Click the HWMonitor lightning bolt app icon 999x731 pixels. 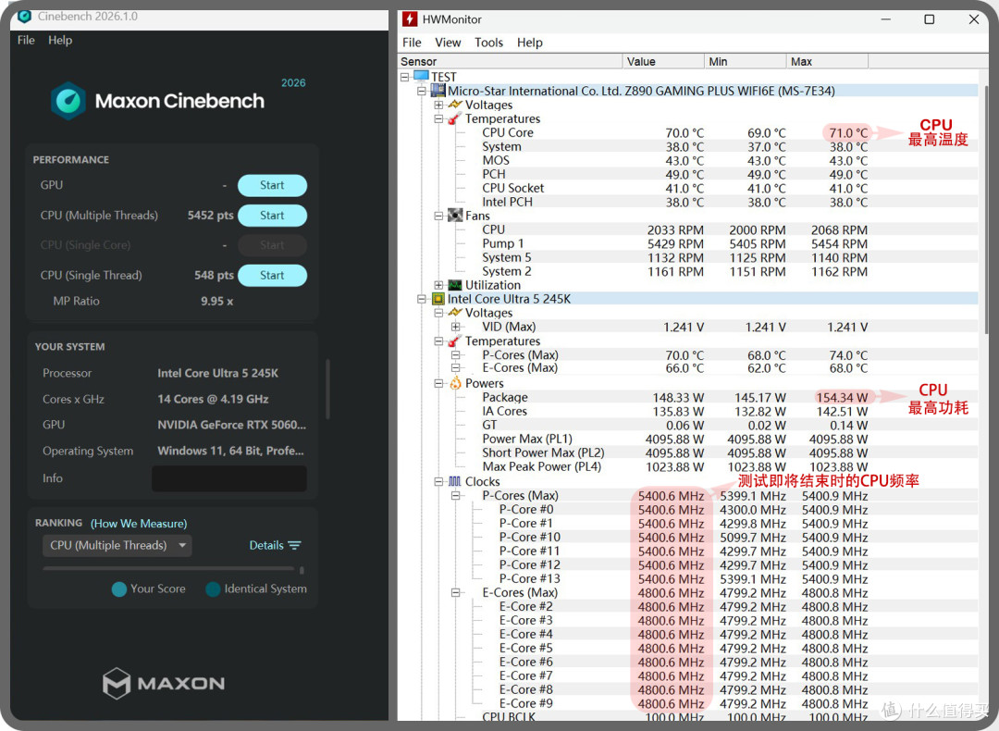410,19
